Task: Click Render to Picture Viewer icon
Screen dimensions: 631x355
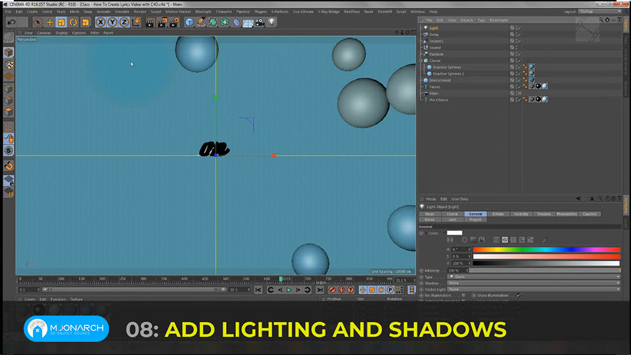Action: (162, 22)
